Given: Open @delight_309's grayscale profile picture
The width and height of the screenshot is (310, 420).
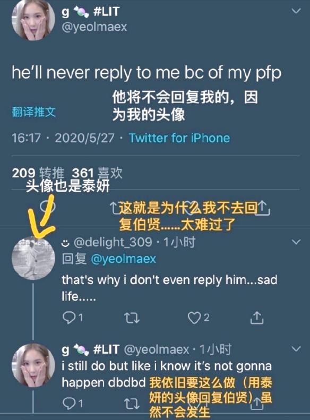Looking at the screenshot, I should pyautogui.click(x=33, y=258).
